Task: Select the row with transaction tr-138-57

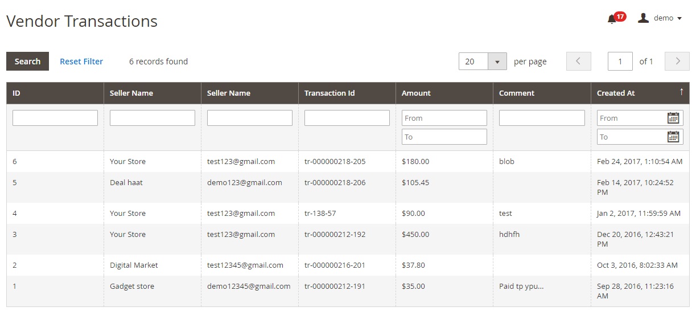Action: coord(320,213)
